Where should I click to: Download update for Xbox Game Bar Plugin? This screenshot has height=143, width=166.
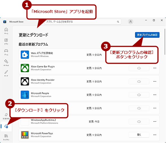(139, 68)
